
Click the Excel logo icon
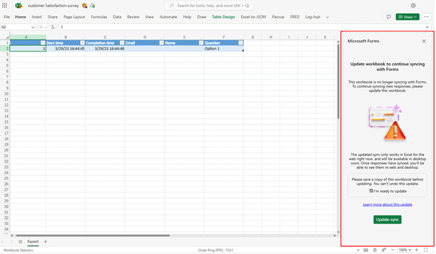[x=19, y=5]
